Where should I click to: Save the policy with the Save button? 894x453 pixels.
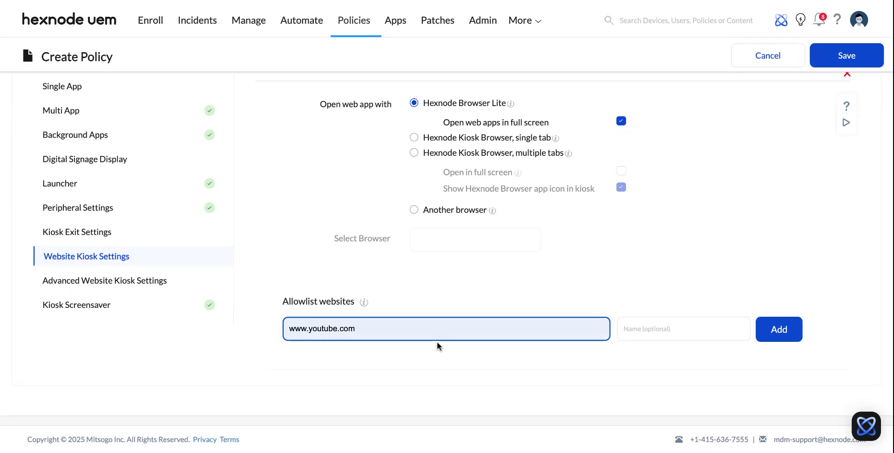pyautogui.click(x=847, y=55)
